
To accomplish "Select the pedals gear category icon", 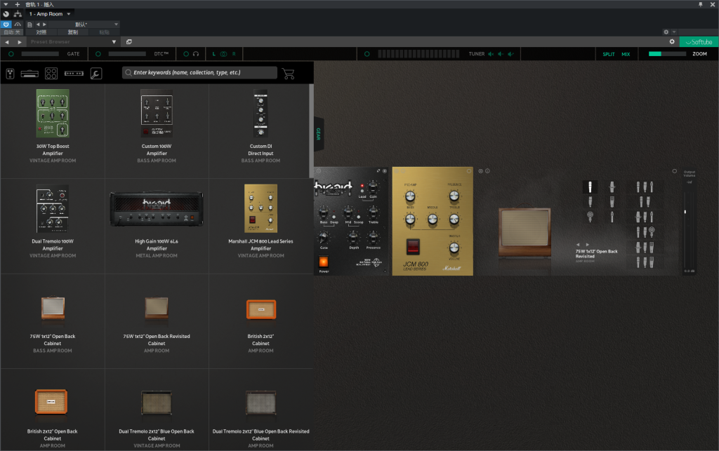I will point(10,73).
